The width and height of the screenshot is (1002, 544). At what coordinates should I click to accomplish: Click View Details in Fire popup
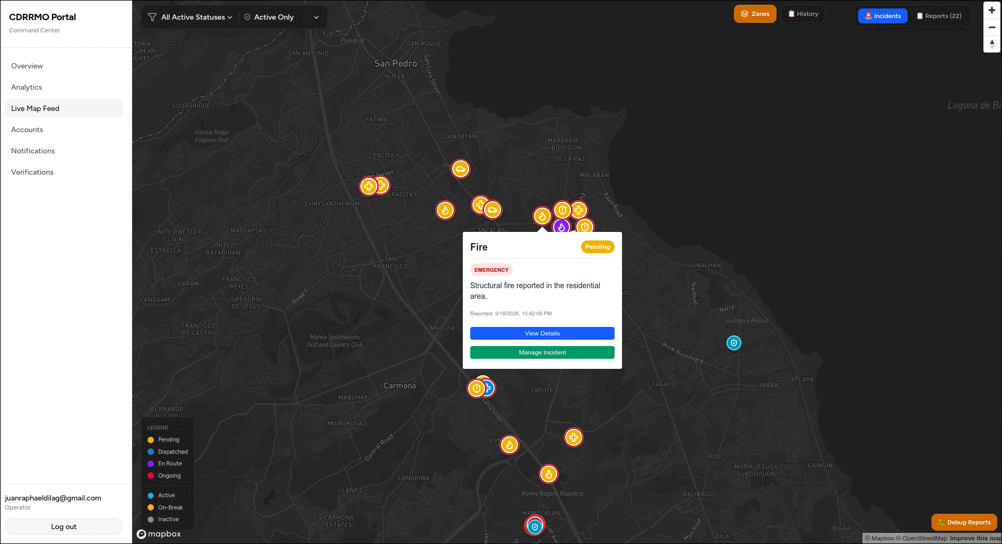[542, 333]
